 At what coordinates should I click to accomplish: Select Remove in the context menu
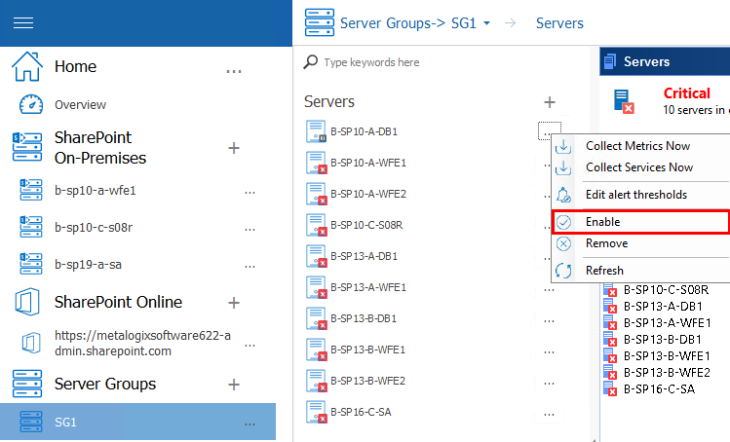(x=606, y=243)
